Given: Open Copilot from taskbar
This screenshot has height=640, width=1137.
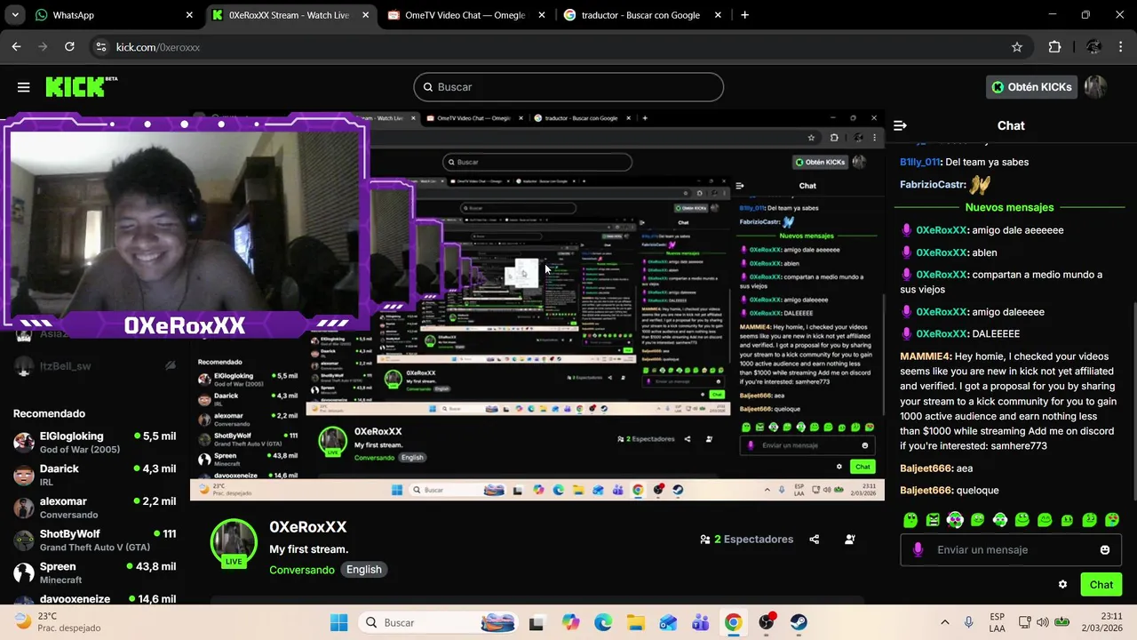Looking at the screenshot, I should point(570,622).
